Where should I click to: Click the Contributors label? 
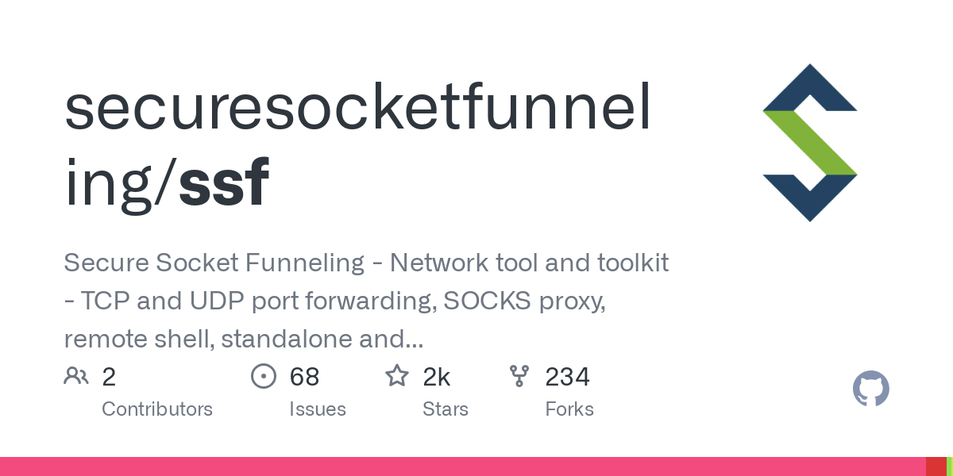157,409
